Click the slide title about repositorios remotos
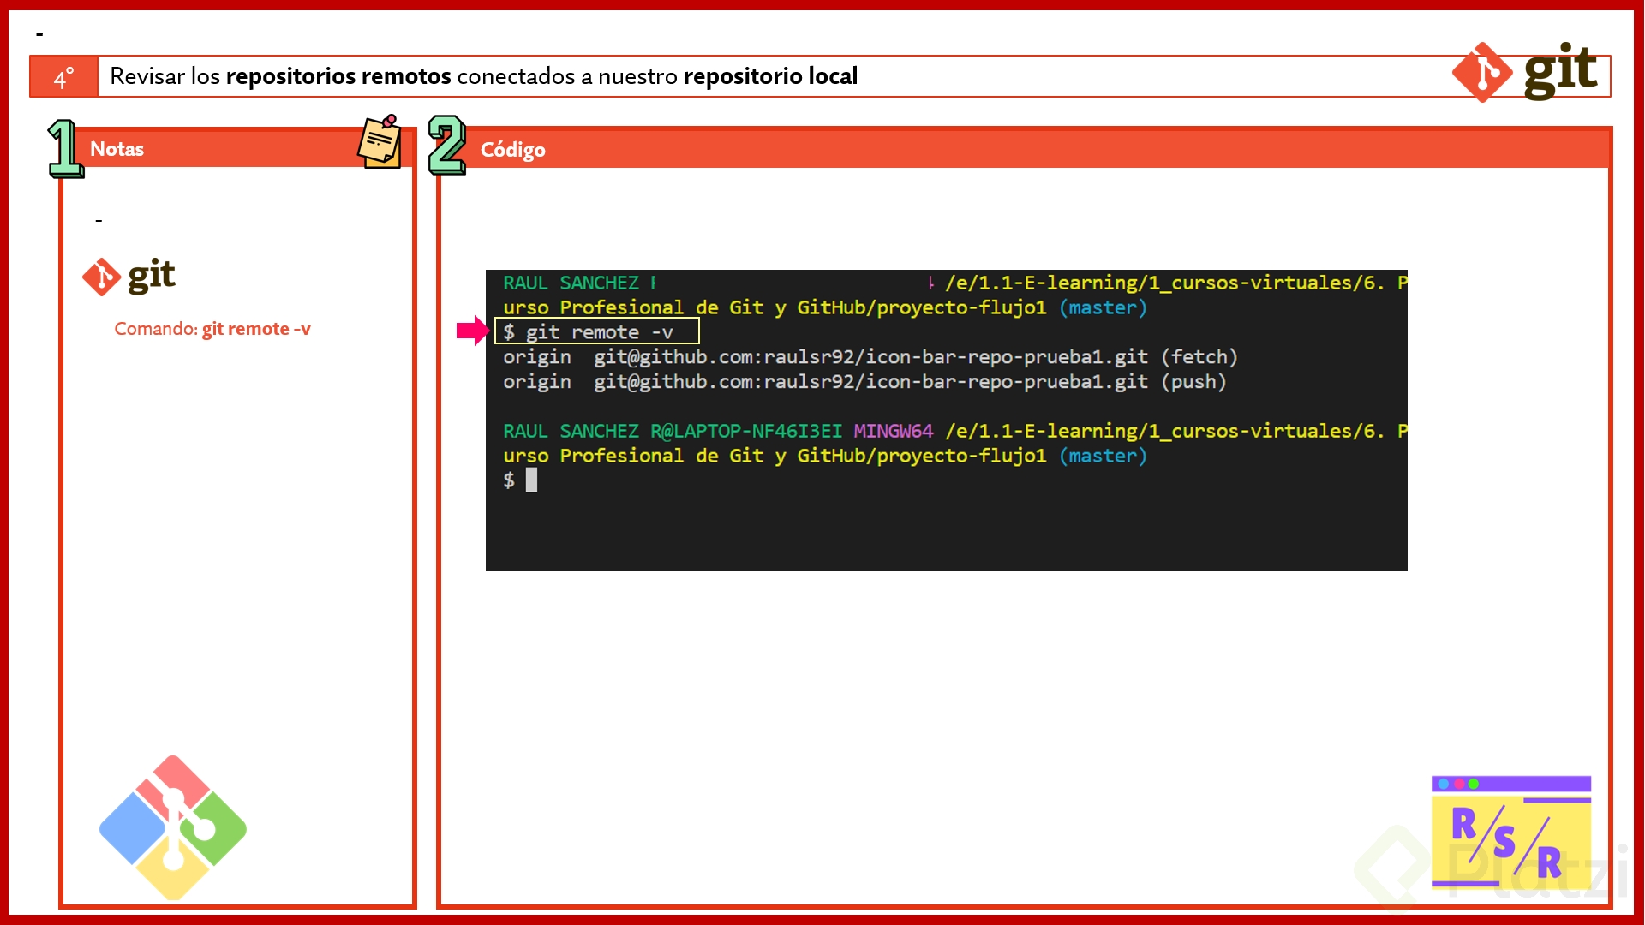The image size is (1645, 925). [x=484, y=76]
